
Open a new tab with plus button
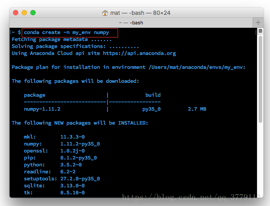coord(258,23)
